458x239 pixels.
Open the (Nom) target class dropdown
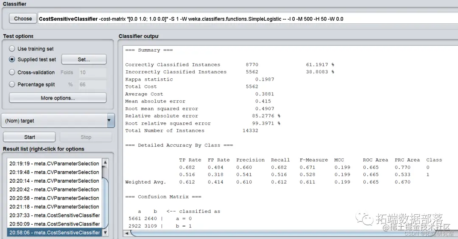pyautogui.click(x=58, y=121)
